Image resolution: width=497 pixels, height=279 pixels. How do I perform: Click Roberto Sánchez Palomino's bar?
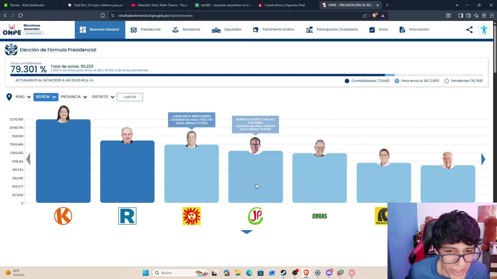[255, 177]
